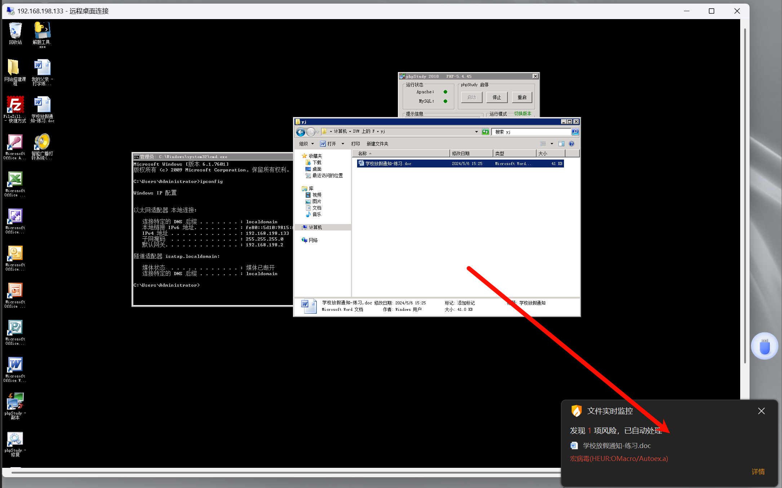Sort by 类型 column header
782x488 pixels.
(515, 153)
